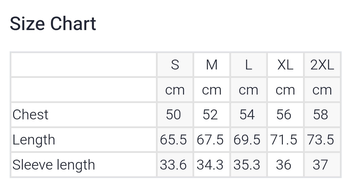The width and height of the screenshot is (351, 190).
Task: Select the S size column header
Action: click(x=175, y=65)
